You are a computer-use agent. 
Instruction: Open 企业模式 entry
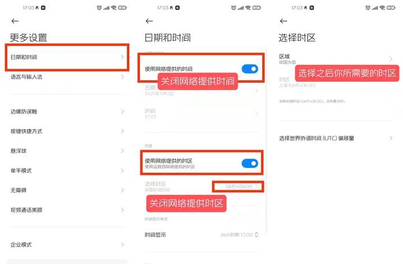pyautogui.click(x=67, y=244)
